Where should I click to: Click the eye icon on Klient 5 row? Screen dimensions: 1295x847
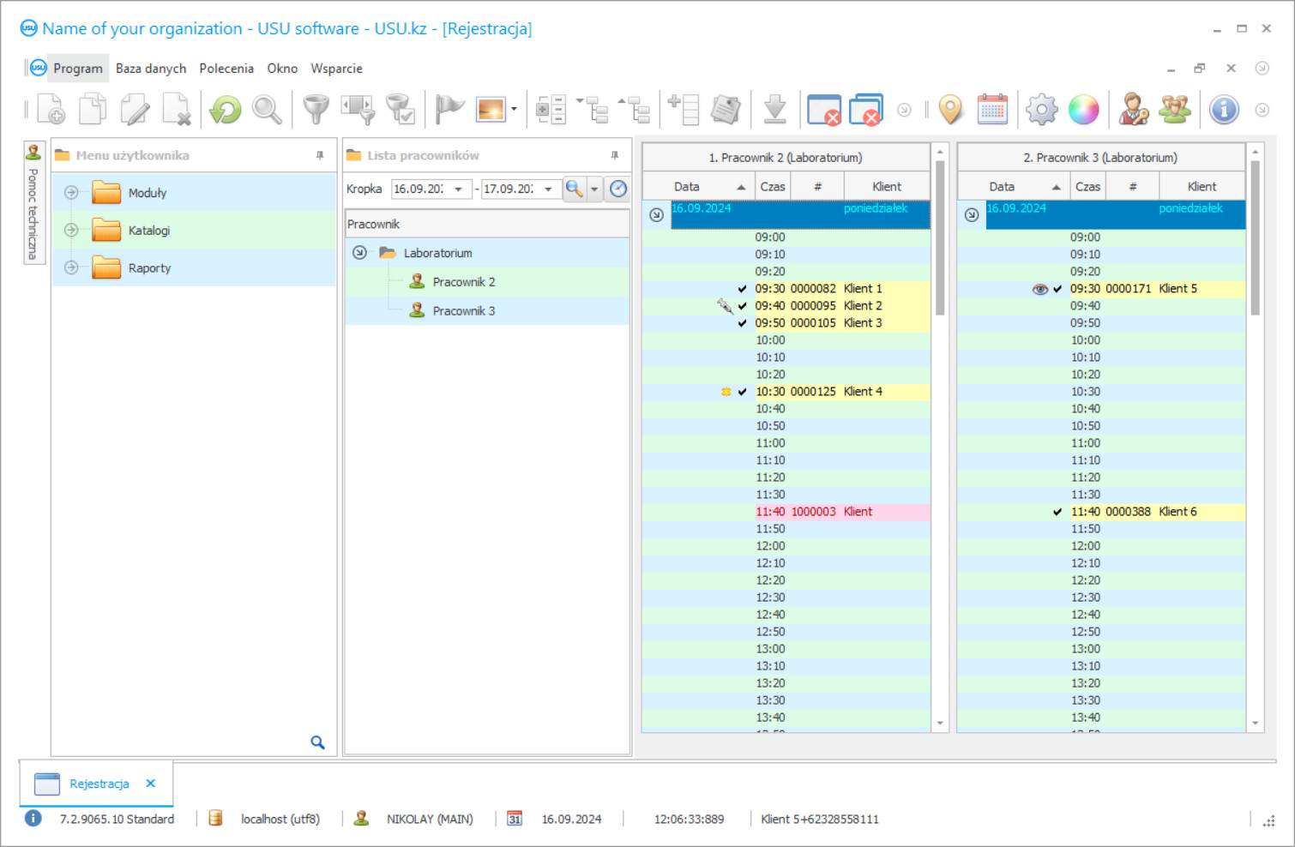1040,289
